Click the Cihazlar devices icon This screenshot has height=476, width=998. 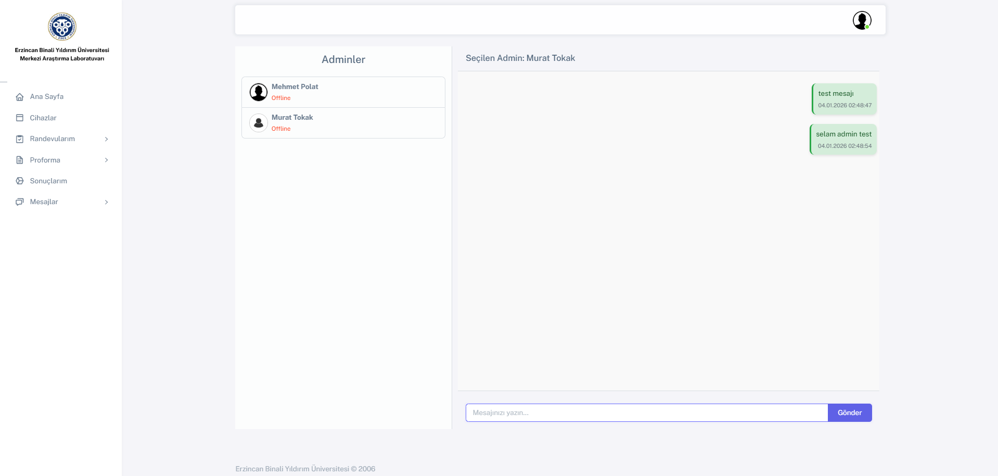[20, 118]
